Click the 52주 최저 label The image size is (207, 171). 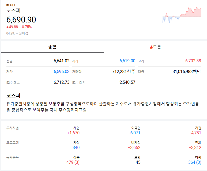(x=79, y=83)
